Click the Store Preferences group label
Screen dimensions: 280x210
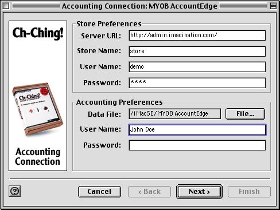tap(109, 24)
